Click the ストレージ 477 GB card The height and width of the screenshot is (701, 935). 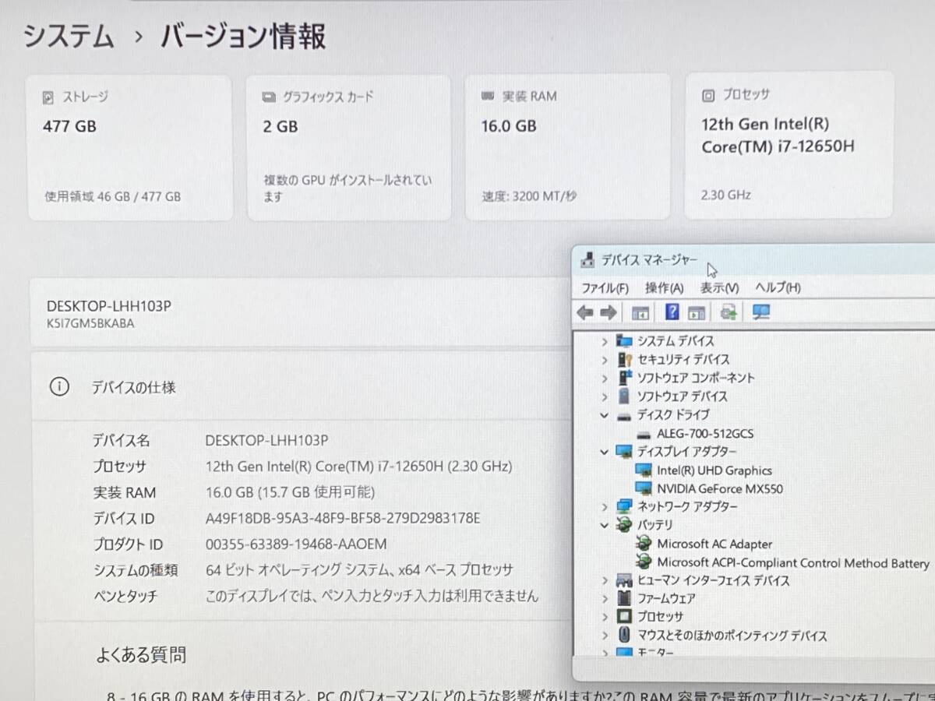[x=129, y=147]
